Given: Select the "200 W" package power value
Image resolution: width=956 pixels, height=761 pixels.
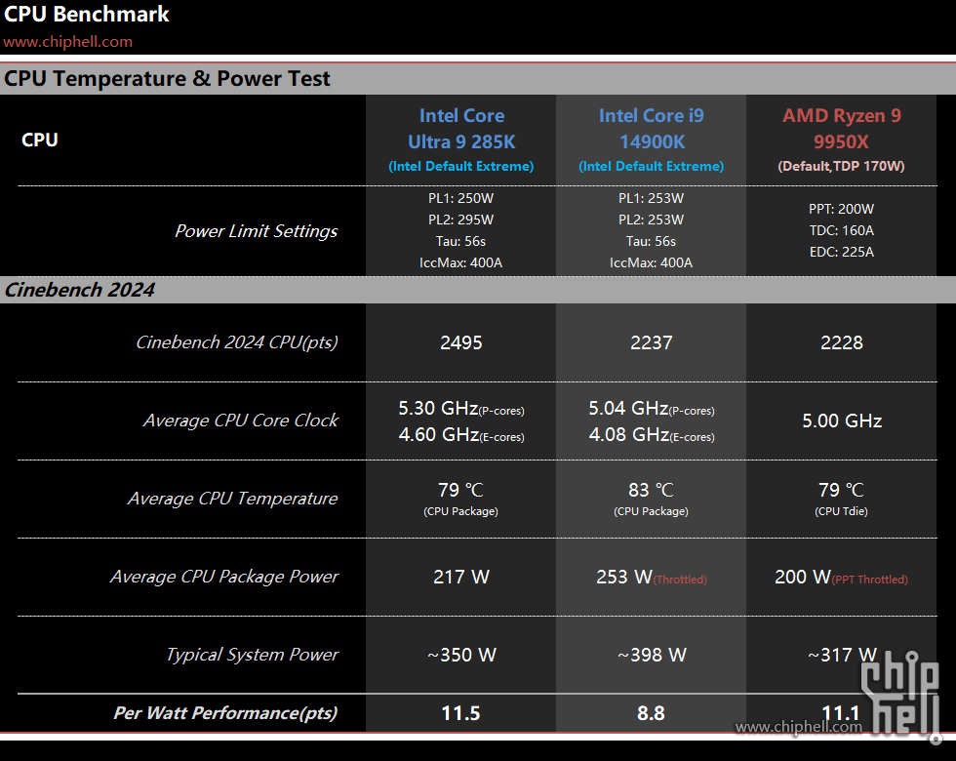Looking at the screenshot, I should click(803, 577).
